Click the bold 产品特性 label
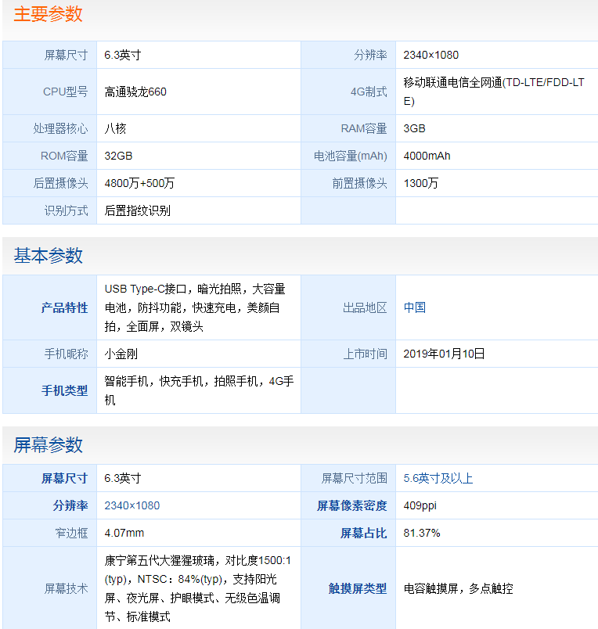The height and width of the screenshot is (629, 598). click(64, 307)
